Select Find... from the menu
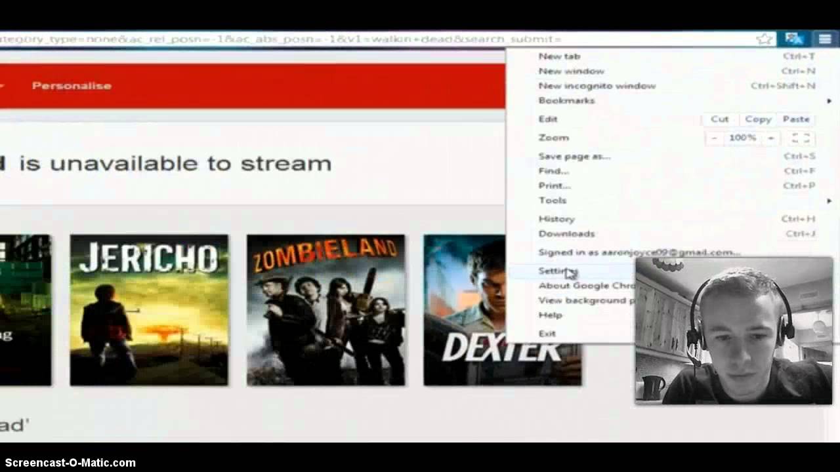Image resolution: width=840 pixels, height=472 pixels. [x=673, y=171]
